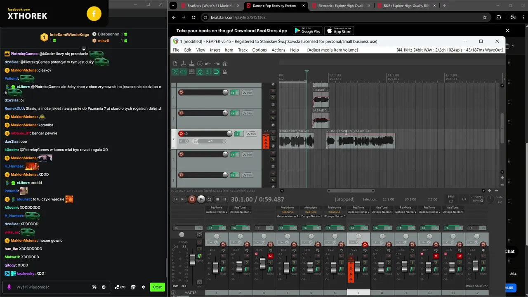Screen dimensions: 528x297
Task: Open ReaTune FX slot on mixer channel 1
Action: tap(216, 207)
